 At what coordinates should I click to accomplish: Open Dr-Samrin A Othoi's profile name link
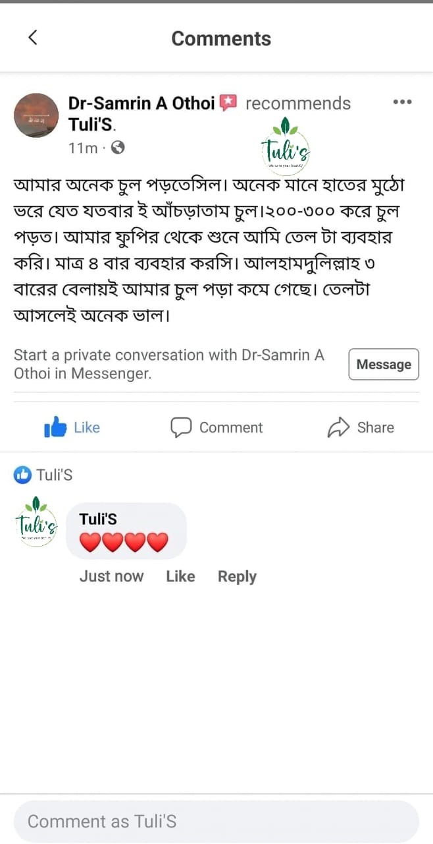[141, 104]
